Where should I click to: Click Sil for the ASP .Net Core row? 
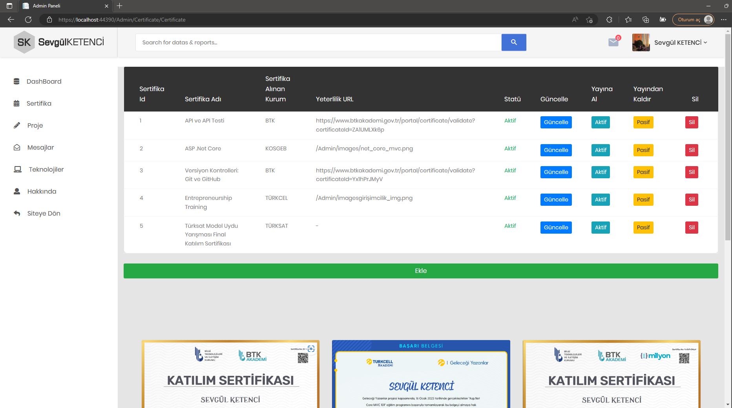692,150
